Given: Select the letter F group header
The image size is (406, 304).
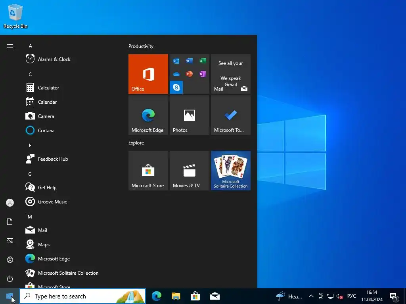Looking at the screenshot, I should (30, 146).
